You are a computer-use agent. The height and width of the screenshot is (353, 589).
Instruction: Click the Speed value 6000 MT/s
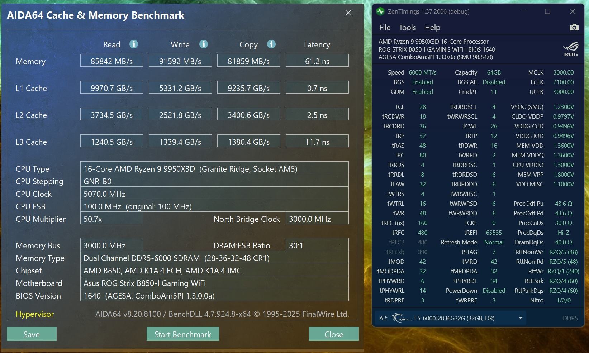(423, 72)
